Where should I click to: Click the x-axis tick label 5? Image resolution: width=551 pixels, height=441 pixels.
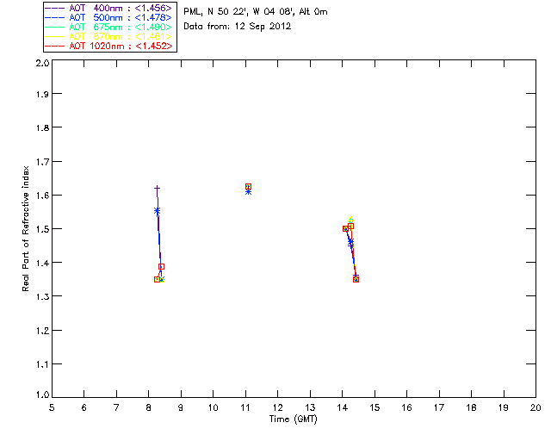click(x=52, y=407)
